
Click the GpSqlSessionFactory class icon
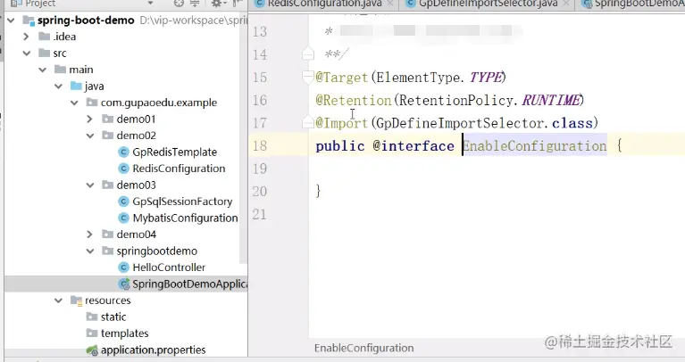123,202
